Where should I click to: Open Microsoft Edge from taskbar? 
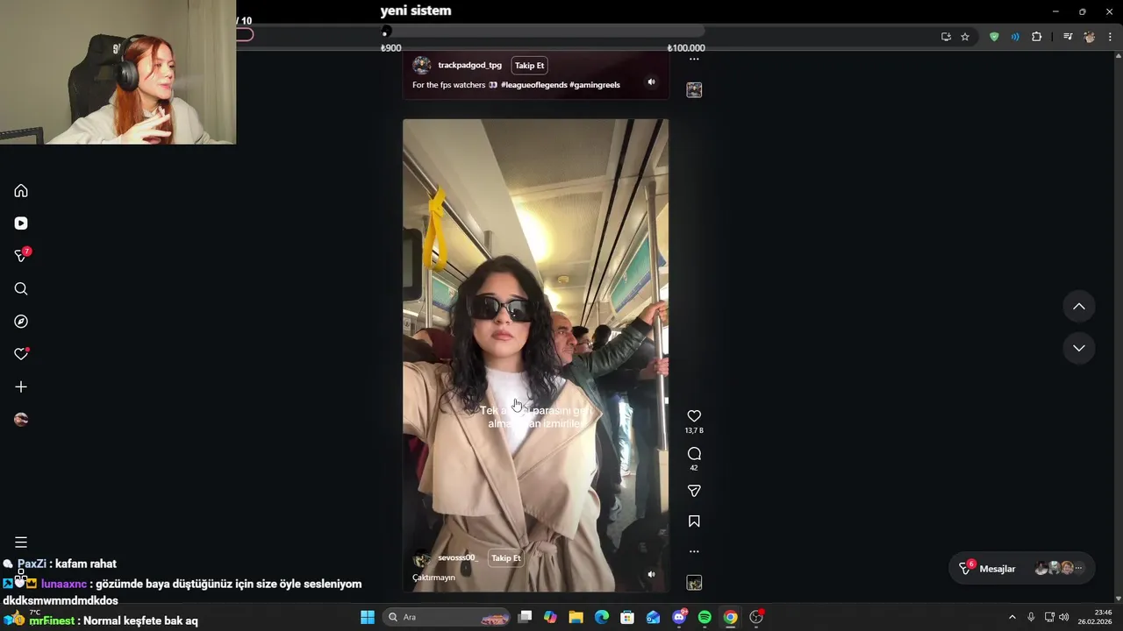point(602,617)
